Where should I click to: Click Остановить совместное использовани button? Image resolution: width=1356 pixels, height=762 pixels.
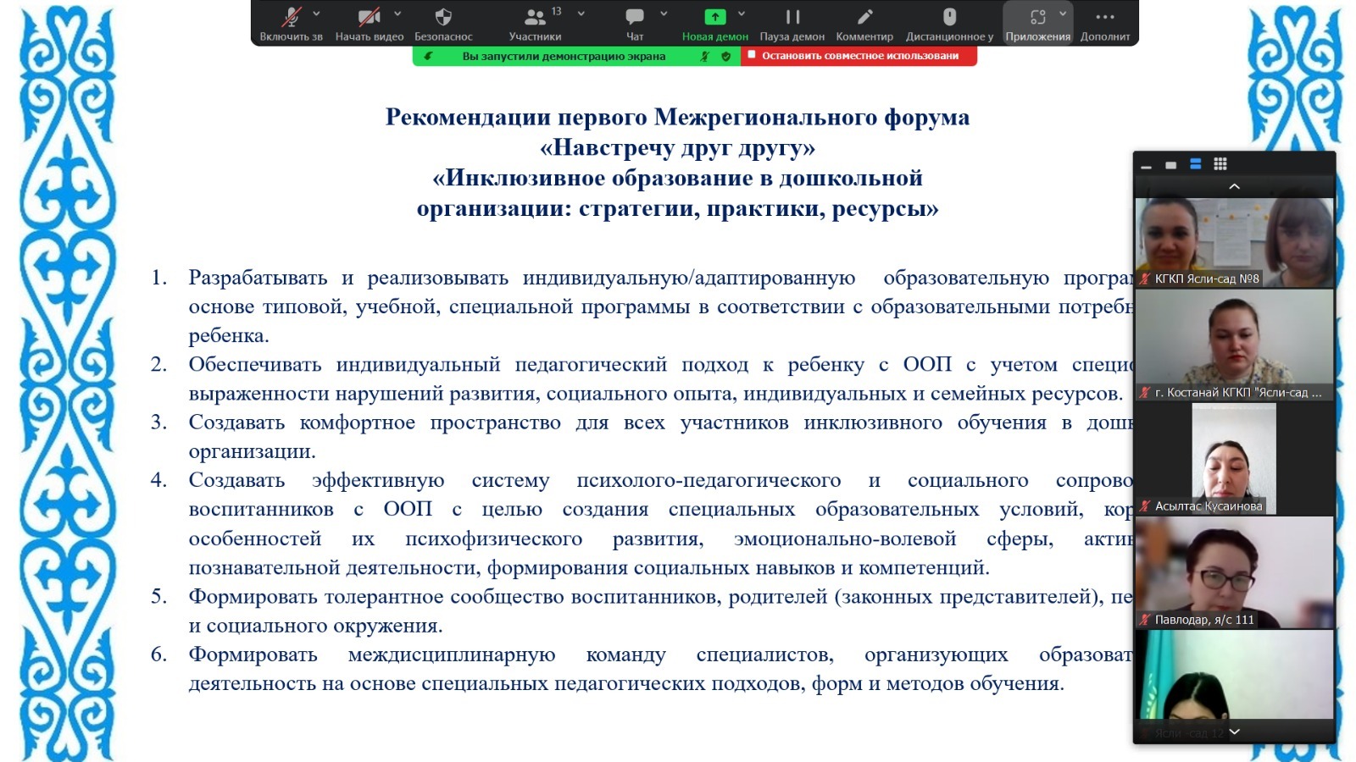[859, 56]
